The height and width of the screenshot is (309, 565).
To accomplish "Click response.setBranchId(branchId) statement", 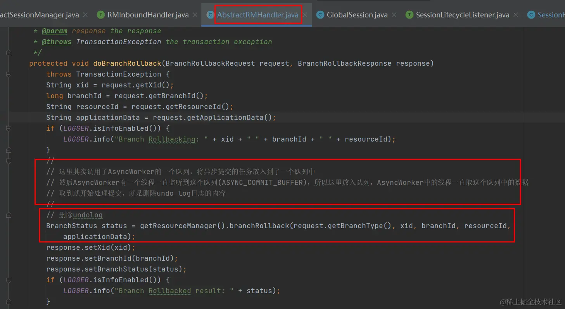I will coord(112,258).
